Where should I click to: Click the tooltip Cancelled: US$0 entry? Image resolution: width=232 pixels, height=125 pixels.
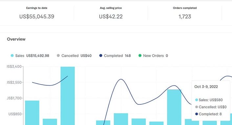coord(211,107)
